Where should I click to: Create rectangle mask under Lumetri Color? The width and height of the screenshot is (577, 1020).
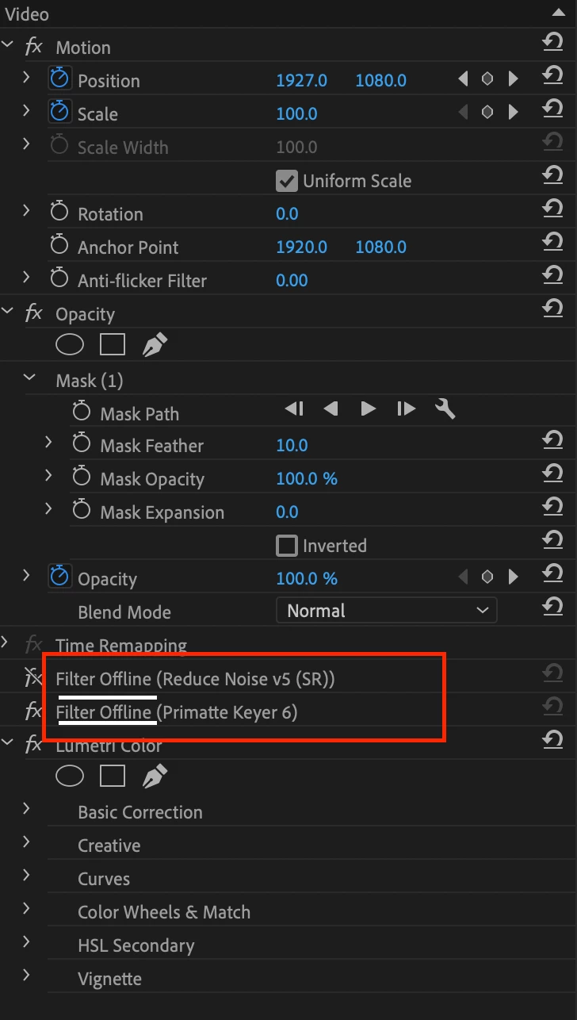(x=113, y=777)
